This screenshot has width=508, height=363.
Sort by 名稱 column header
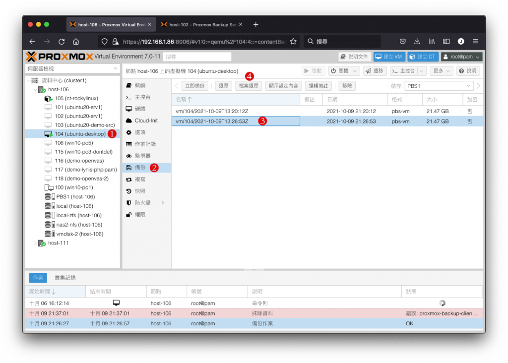coord(236,99)
